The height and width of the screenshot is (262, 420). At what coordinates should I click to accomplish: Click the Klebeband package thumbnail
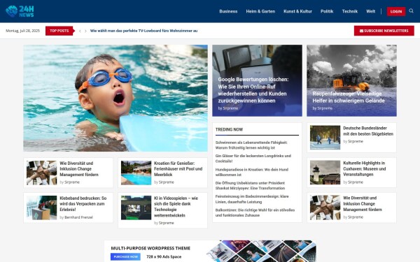tap(41, 208)
